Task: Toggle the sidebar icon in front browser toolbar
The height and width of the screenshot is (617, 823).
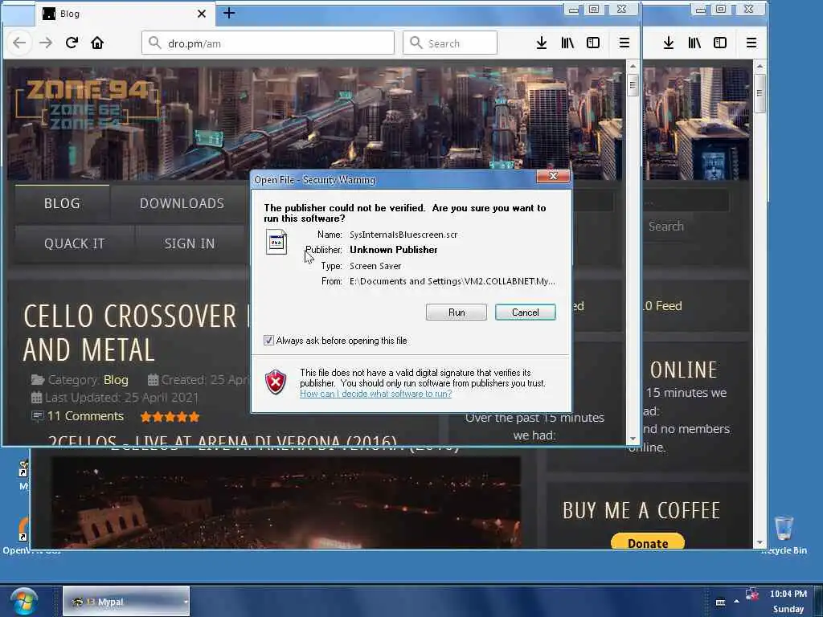Action: point(593,43)
